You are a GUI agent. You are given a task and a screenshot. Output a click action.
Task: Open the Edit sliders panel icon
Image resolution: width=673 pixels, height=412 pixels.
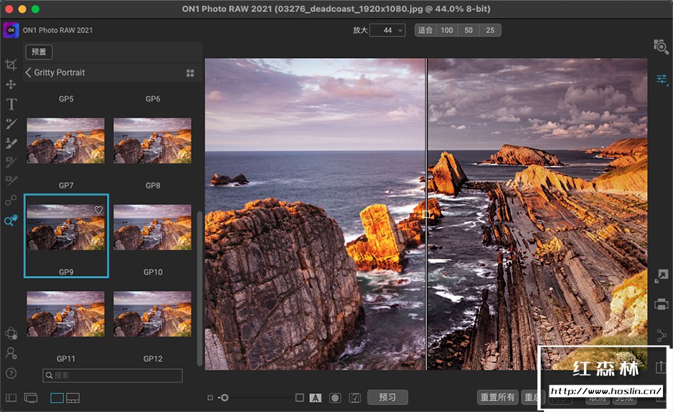pyautogui.click(x=662, y=80)
